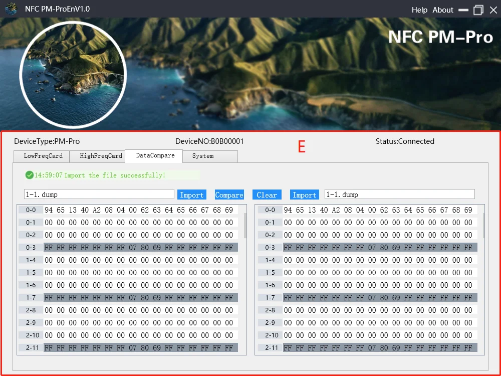Switch to the HighFreqCard tab

pos(98,156)
